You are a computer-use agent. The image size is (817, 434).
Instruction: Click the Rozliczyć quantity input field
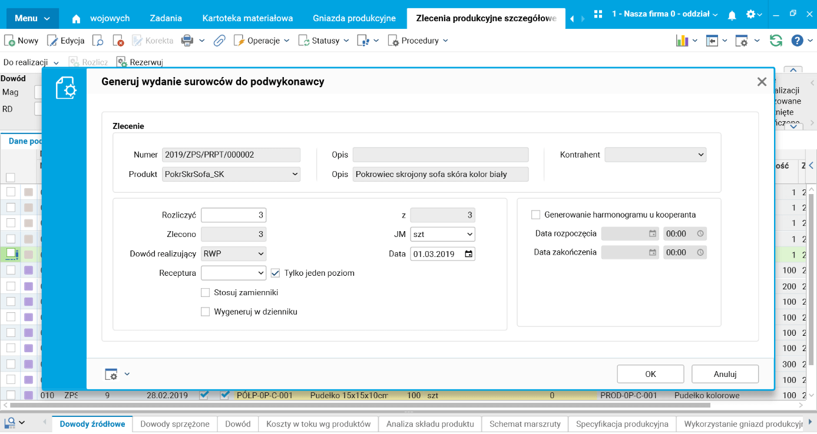(x=233, y=215)
